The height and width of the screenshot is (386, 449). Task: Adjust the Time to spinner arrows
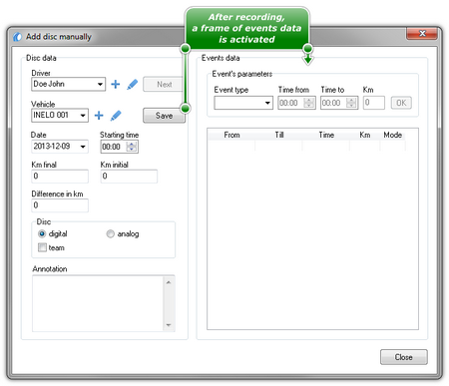point(351,103)
